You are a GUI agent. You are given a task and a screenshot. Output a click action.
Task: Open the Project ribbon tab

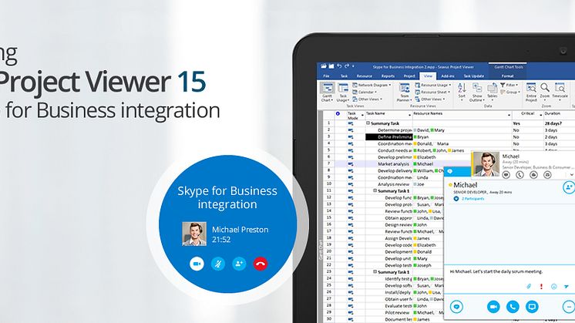[409, 76]
